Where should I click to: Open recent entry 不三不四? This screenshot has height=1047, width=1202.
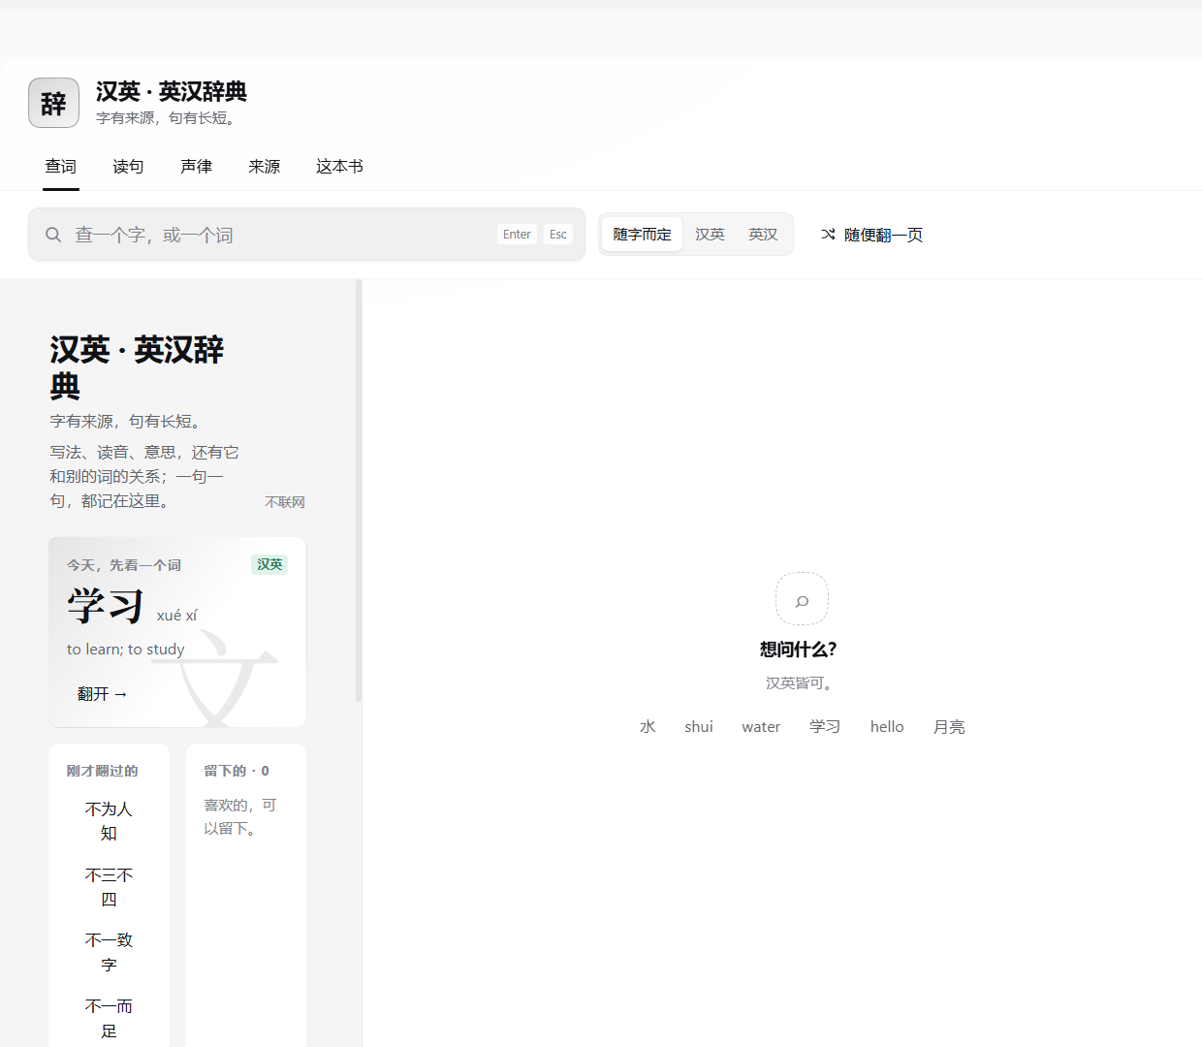click(x=109, y=887)
